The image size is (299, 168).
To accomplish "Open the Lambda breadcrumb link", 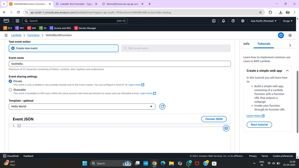I will pos(16,35).
